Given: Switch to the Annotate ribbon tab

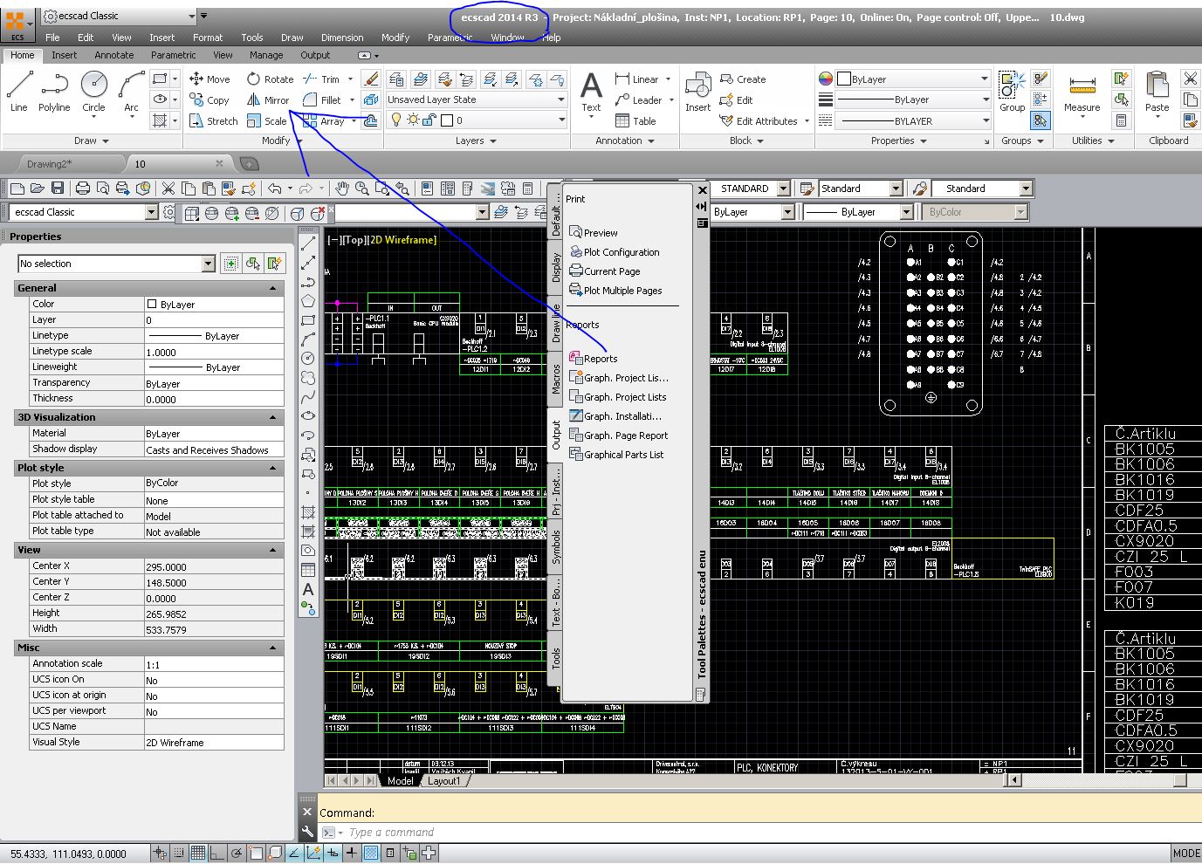Looking at the screenshot, I should pos(114,55).
